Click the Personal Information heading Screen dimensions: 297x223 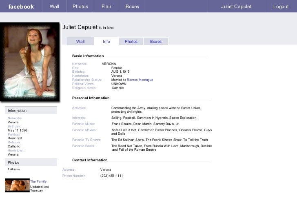pos(91,98)
